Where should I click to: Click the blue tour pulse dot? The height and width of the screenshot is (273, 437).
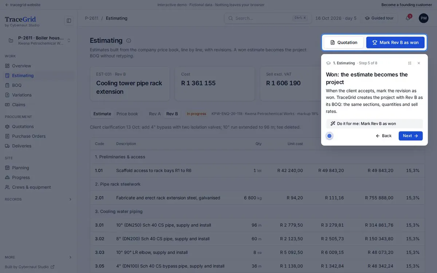329,136
